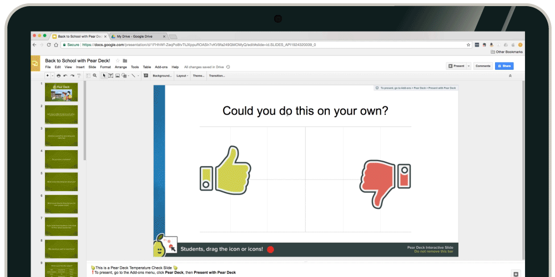
Task: Select slide 2 thumbnail
Action: pyautogui.click(x=61, y=114)
